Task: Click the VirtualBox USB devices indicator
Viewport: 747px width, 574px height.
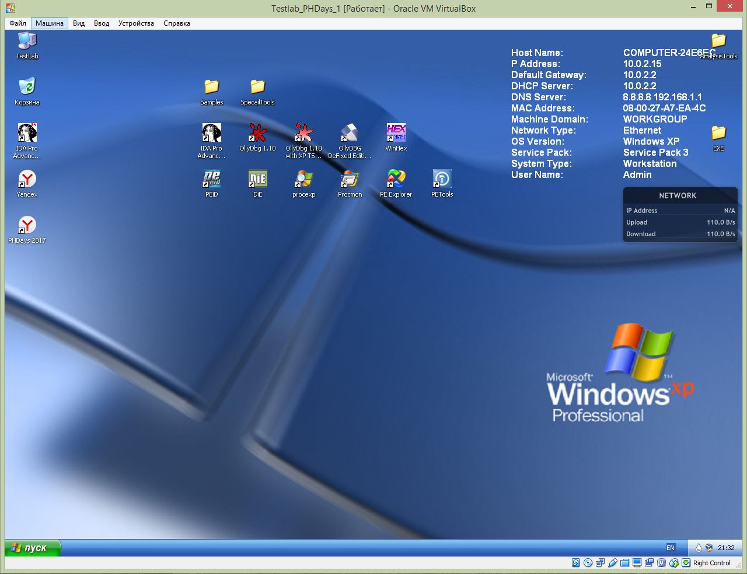Action: (612, 563)
